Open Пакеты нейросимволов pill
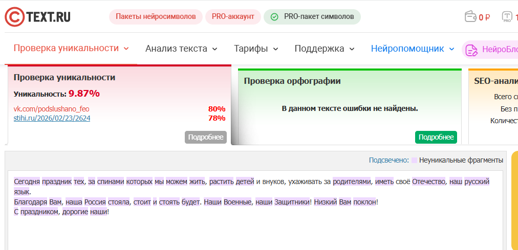 point(156,17)
